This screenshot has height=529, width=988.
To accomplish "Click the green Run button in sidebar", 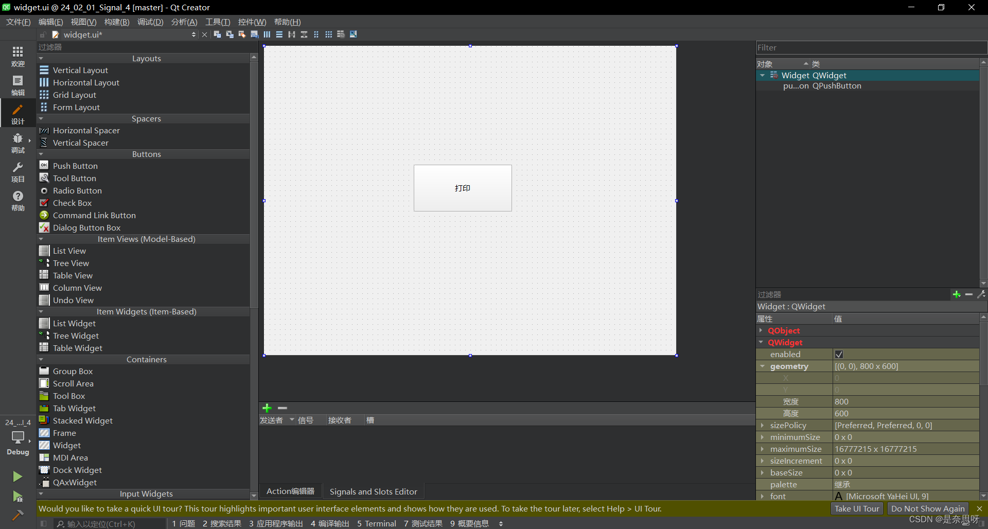I will (17, 477).
